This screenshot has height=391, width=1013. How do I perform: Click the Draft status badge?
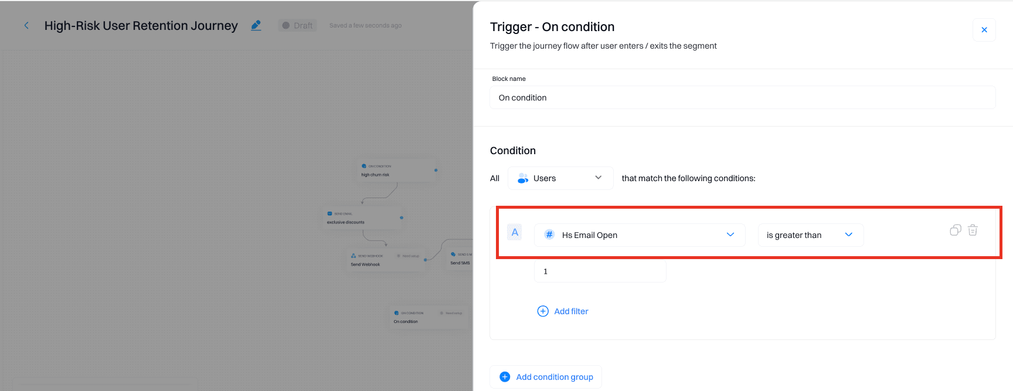tap(298, 26)
